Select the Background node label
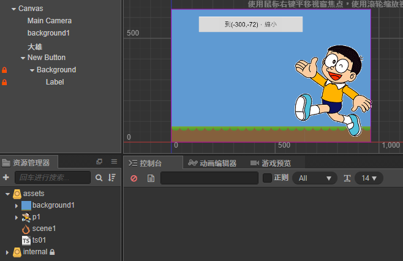 coord(56,70)
